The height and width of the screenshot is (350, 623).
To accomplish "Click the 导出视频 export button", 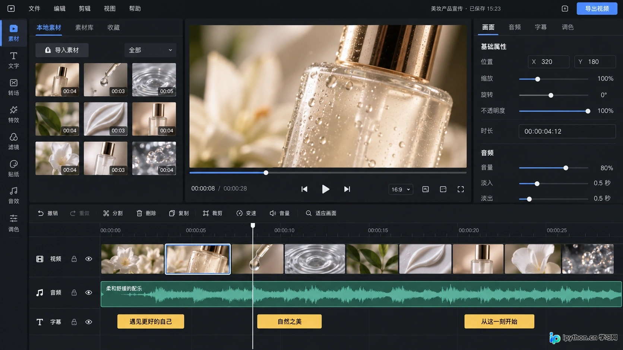I will click(x=597, y=9).
